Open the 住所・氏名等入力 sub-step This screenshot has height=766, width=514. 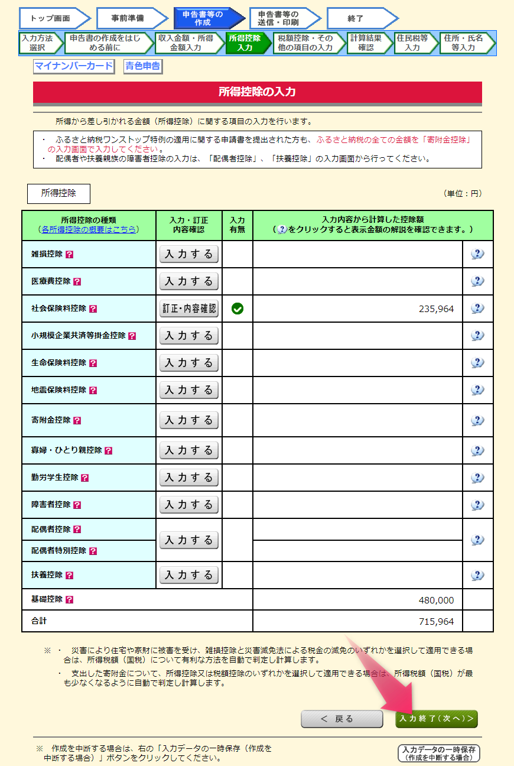click(467, 43)
